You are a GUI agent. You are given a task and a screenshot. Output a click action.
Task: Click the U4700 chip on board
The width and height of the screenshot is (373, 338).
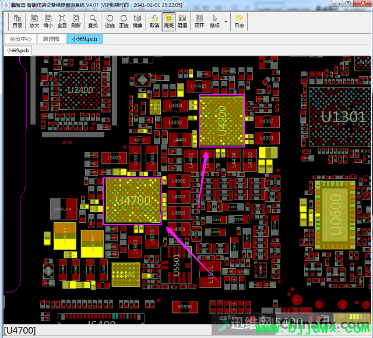[132, 201]
